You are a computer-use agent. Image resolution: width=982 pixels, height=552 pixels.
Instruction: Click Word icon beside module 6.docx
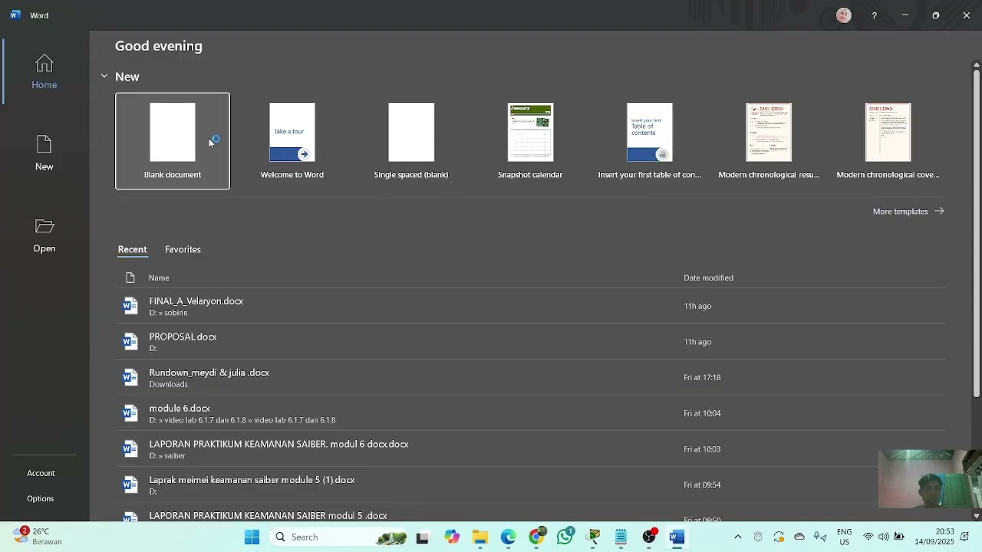[x=130, y=413]
